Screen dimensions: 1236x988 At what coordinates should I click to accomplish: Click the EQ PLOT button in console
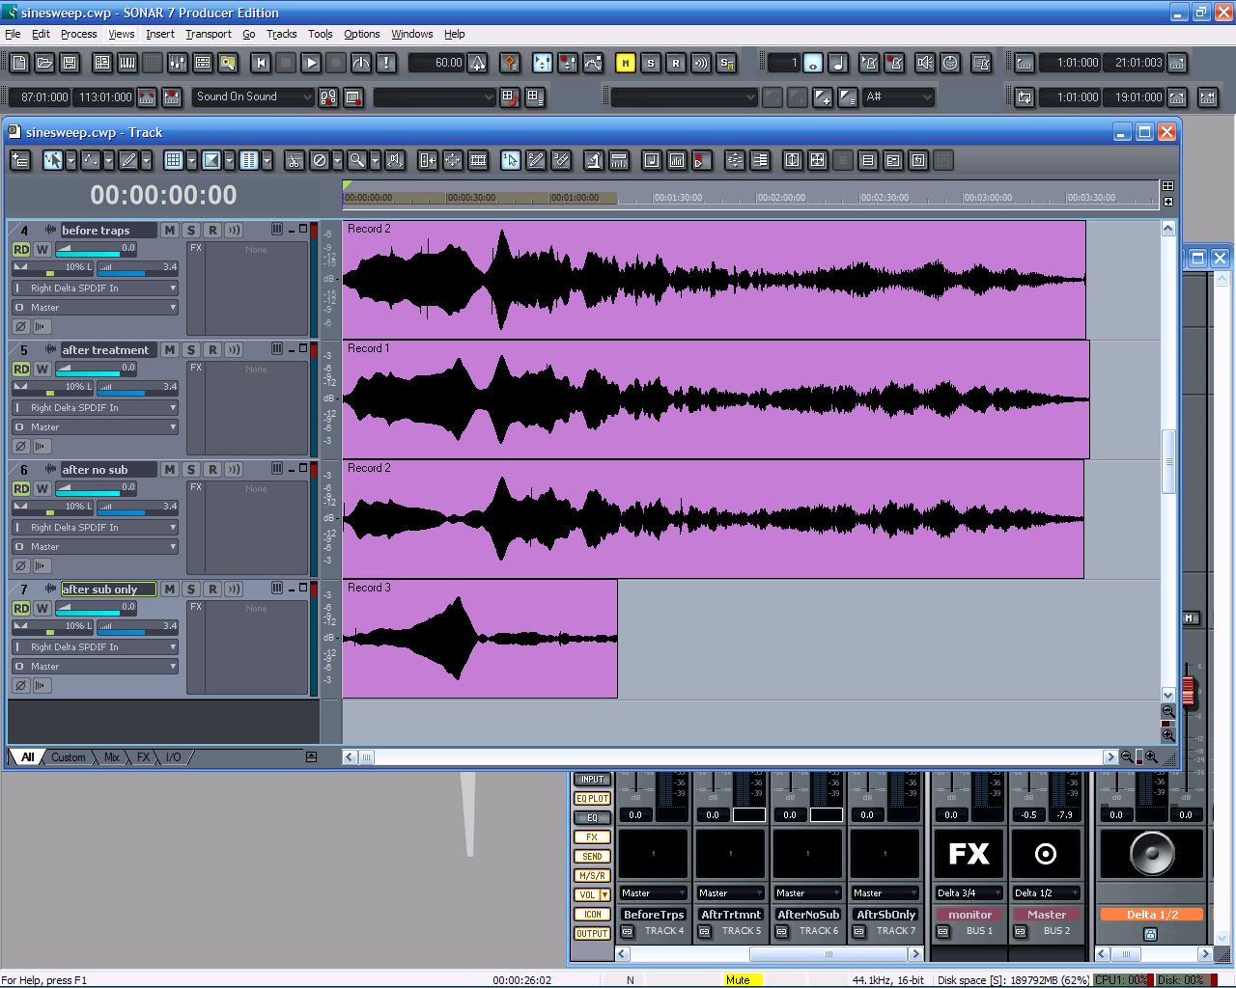tap(592, 799)
